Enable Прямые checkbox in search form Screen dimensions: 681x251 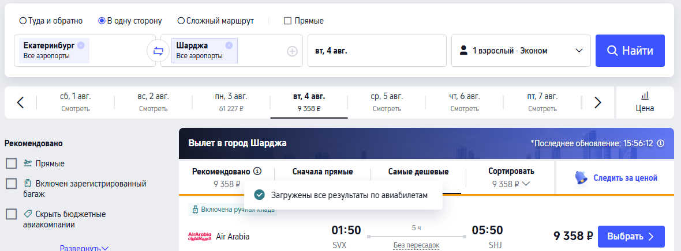287,21
